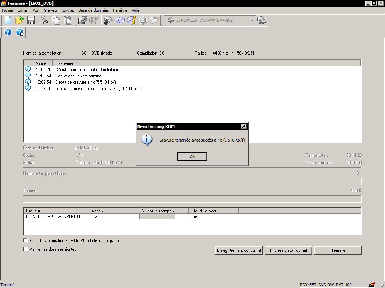Click the 'Prêt' recorder state cell

click(195, 216)
